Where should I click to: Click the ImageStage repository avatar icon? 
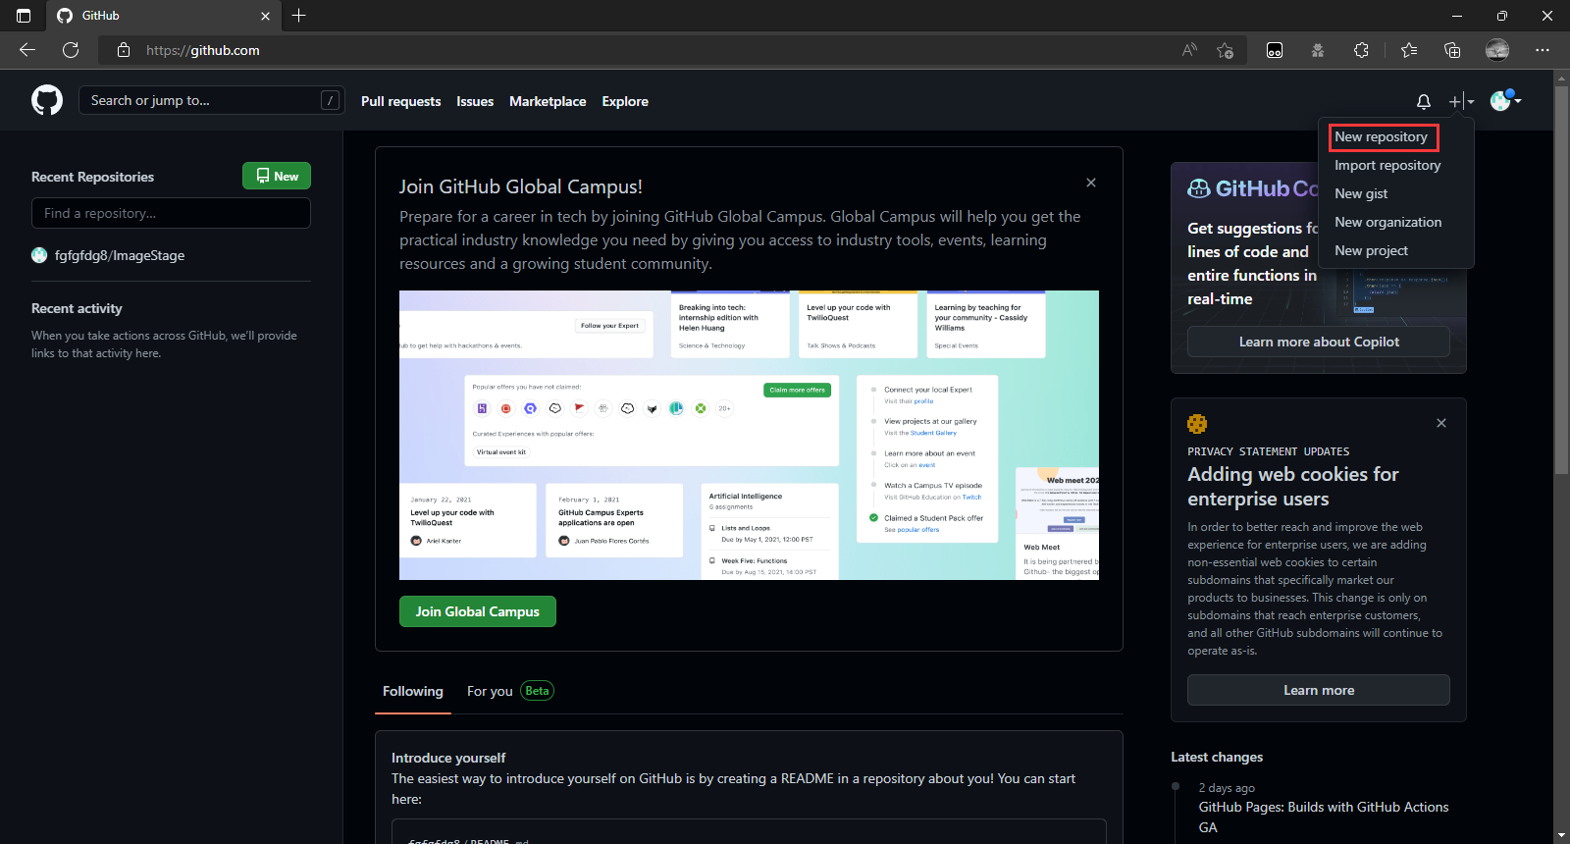[x=39, y=255]
